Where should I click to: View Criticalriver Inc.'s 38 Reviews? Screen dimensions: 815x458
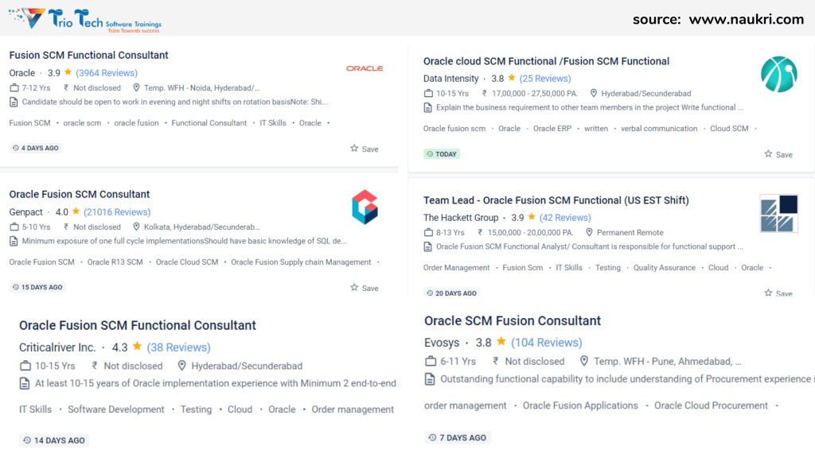(x=179, y=347)
